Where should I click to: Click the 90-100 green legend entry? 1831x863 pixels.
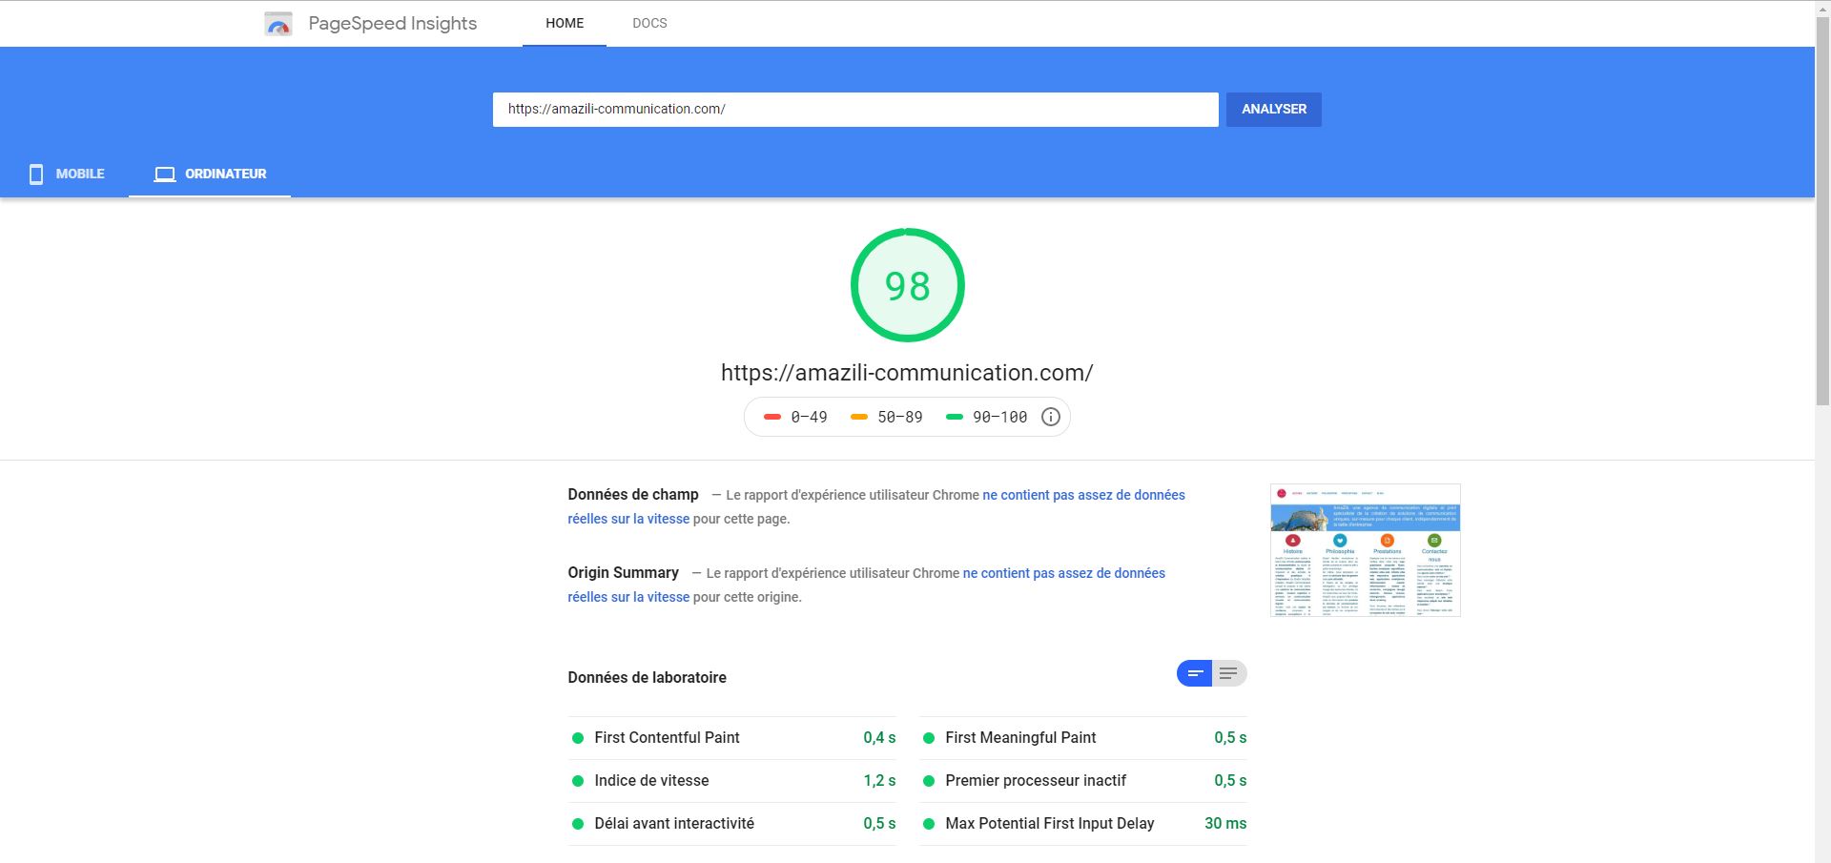986,417
